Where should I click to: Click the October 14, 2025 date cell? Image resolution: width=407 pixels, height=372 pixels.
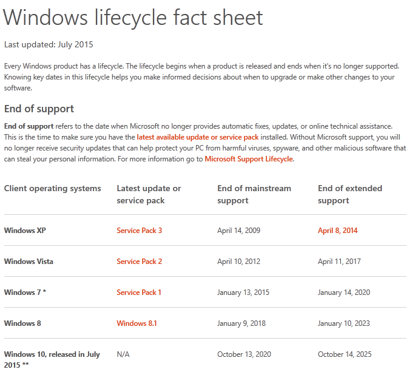click(x=345, y=354)
